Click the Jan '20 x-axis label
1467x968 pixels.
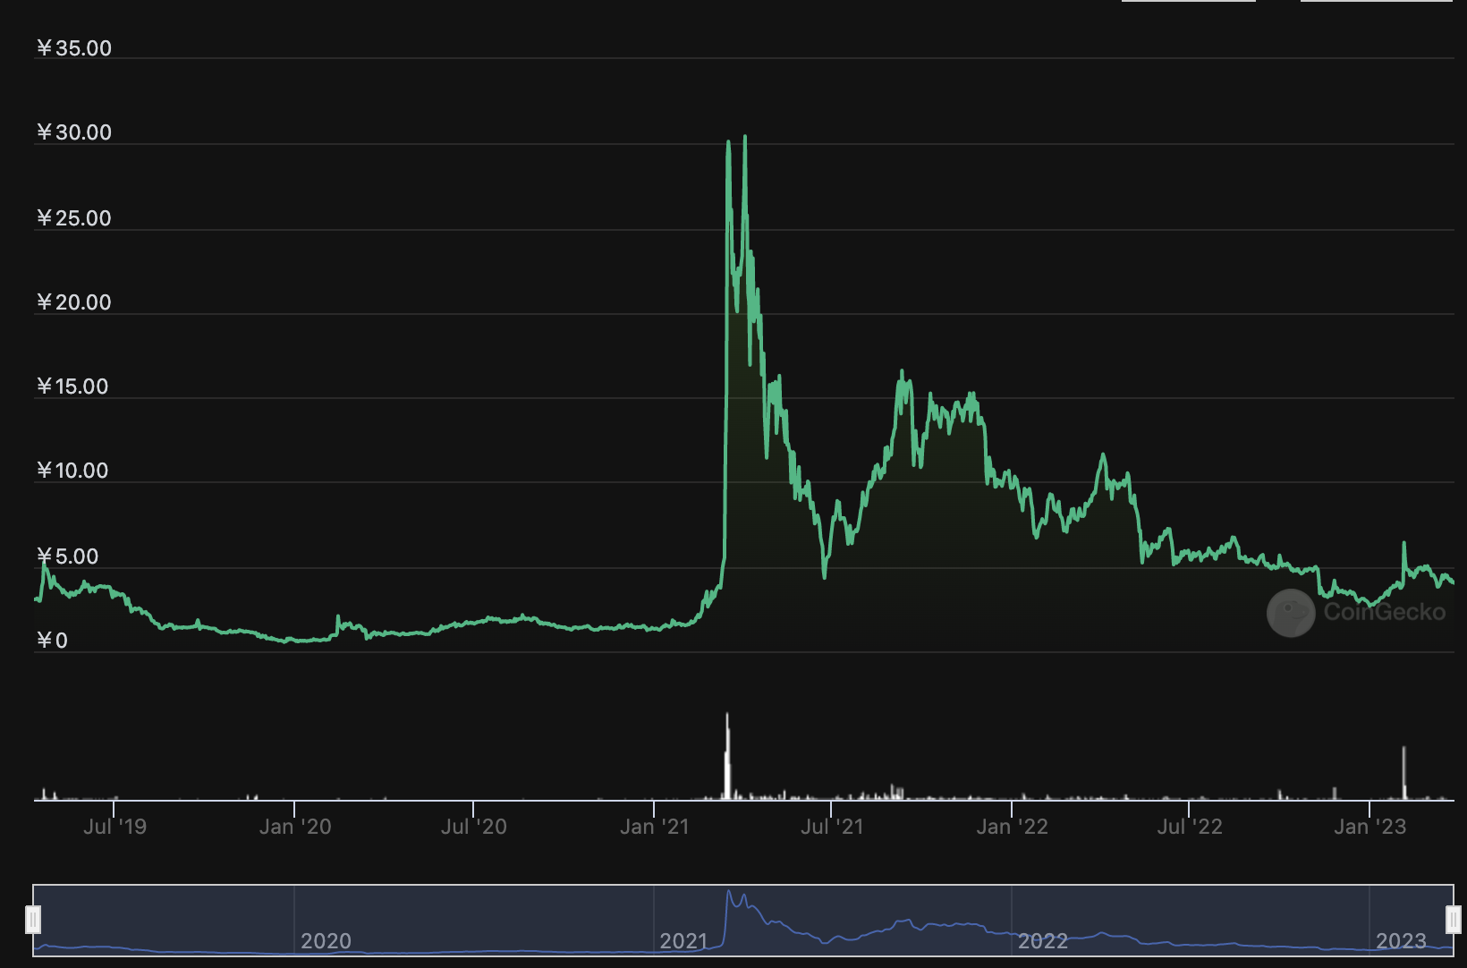[x=295, y=827]
